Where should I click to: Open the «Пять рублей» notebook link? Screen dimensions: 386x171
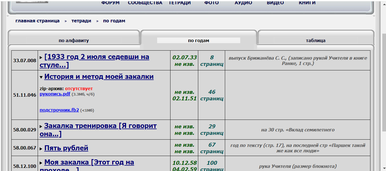tap(66, 148)
